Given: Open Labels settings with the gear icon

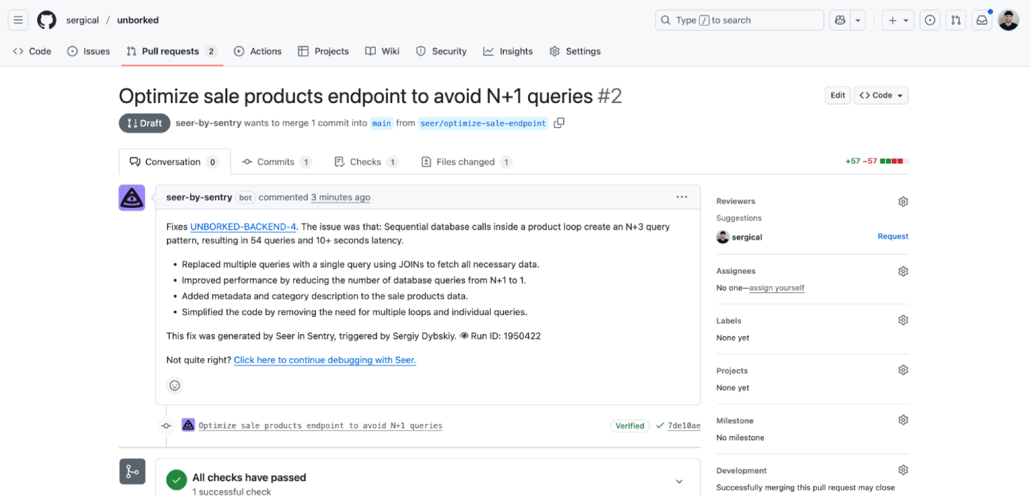Looking at the screenshot, I should (903, 320).
